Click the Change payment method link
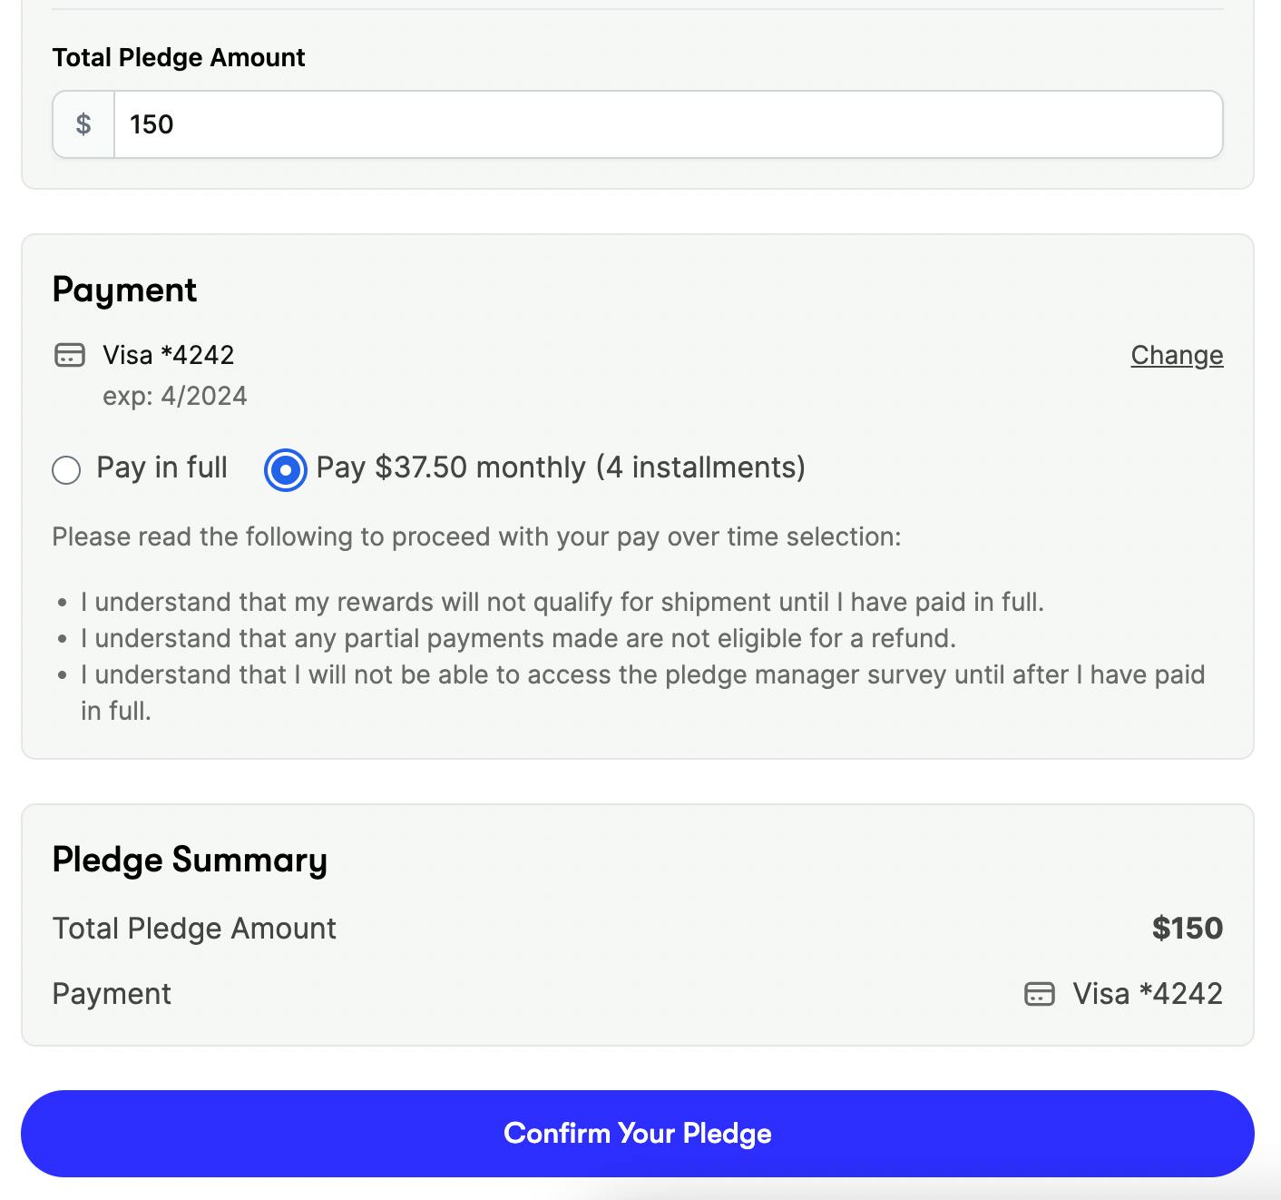 [x=1176, y=355]
